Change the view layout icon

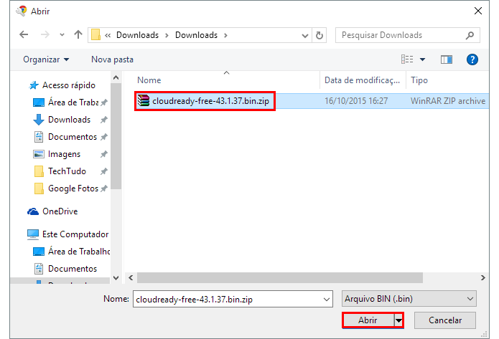(x=407, y=59)
